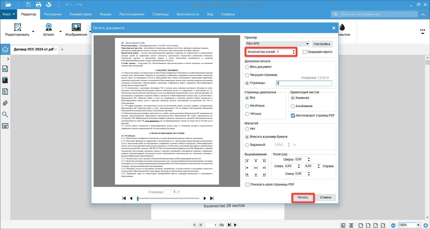
Task: Open page thumbnails sidebar panel
Action: 5,69
